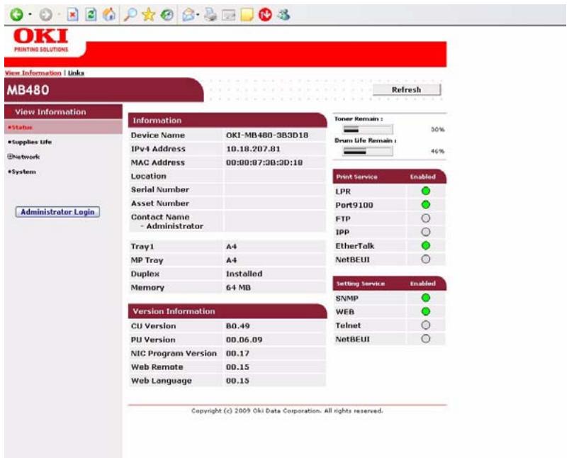Click the LPR enabled green indicator
The width and height of the screenshot is (569, 458).
click(x=426, y=191)
